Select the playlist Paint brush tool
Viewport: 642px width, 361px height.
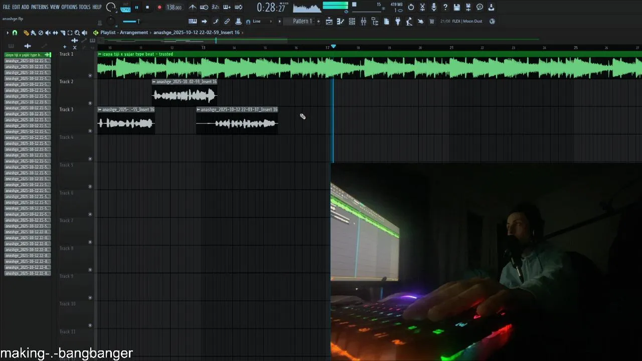click(33, 33)
